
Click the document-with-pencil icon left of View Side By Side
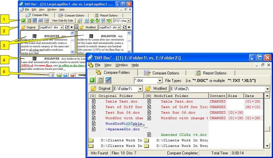click(x=46, y=21)
